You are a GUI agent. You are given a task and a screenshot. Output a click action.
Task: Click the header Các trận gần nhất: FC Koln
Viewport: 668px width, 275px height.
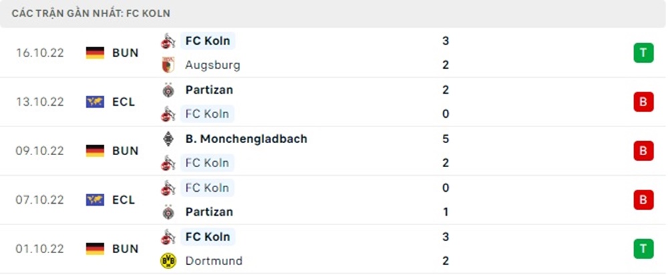[91, 13]
